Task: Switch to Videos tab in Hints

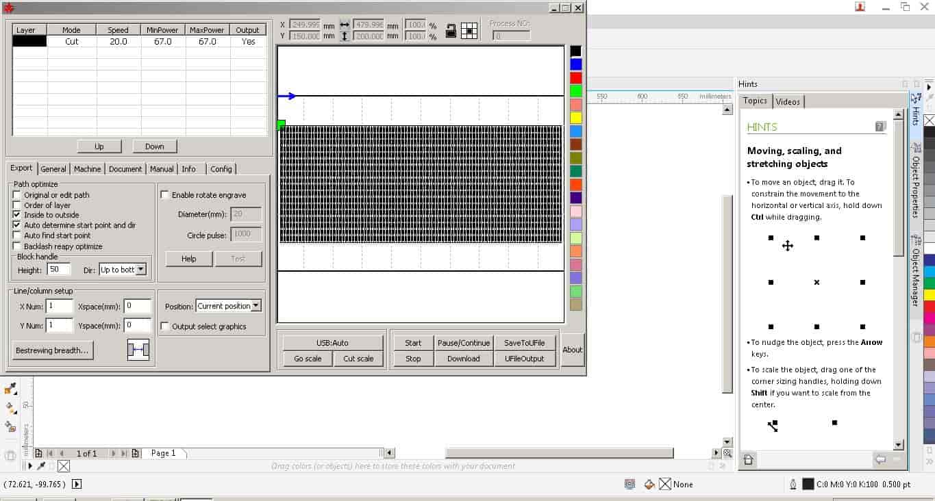Action: [788, 101]
